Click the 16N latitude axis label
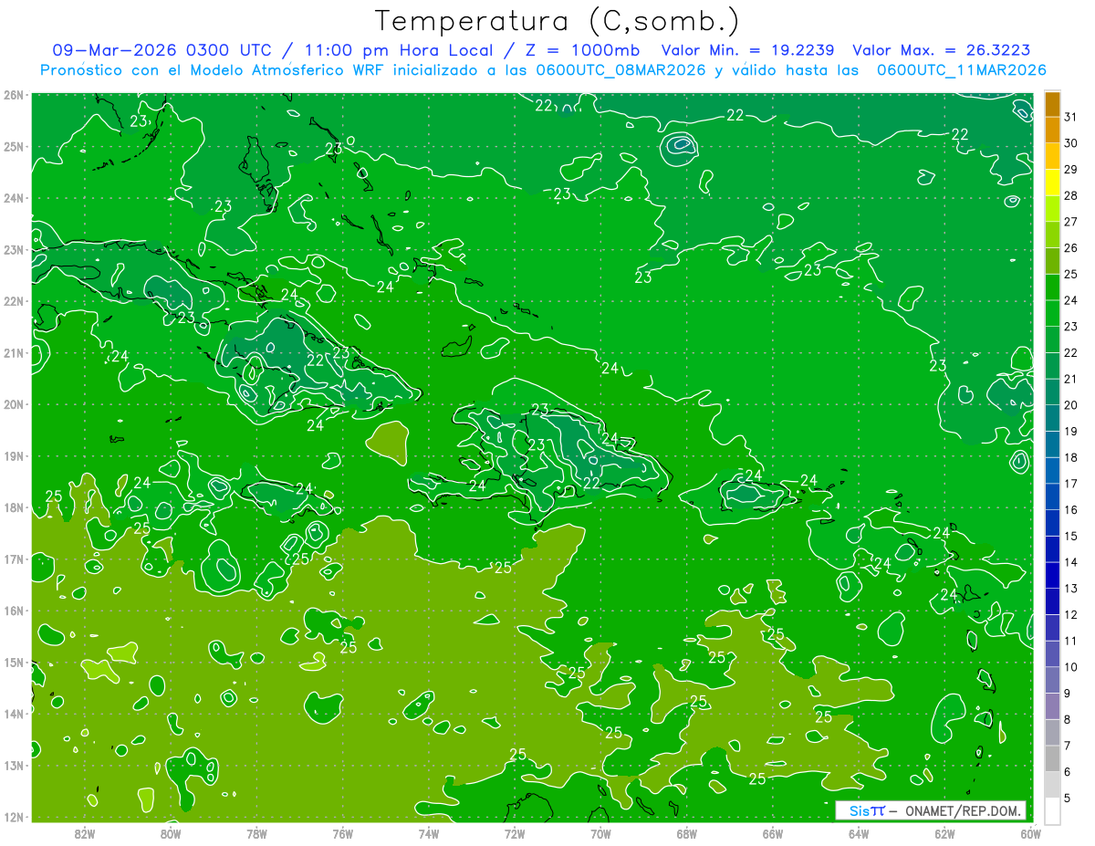The width and height of the screenshot is (1095, 846). pos(14,611)
